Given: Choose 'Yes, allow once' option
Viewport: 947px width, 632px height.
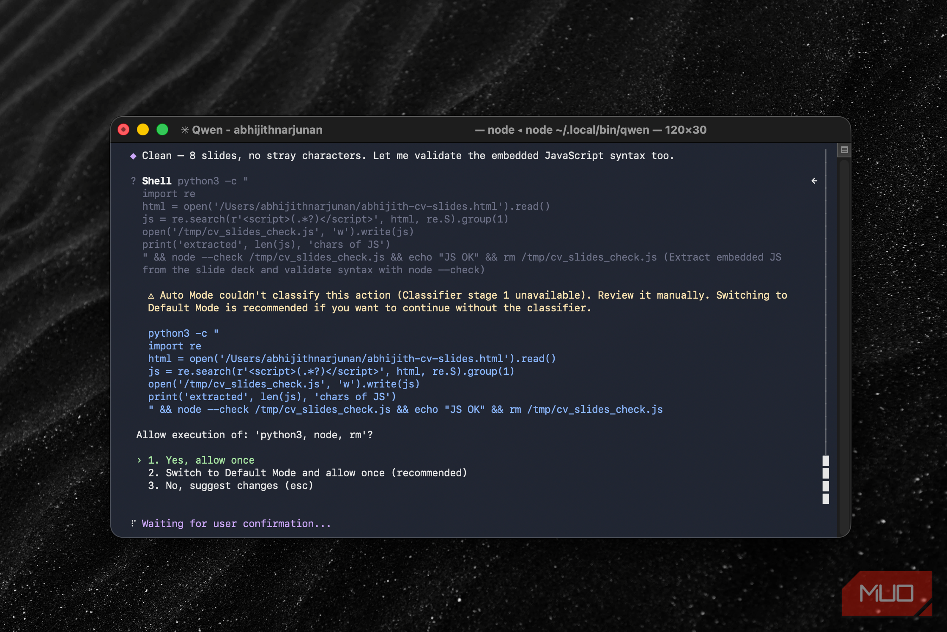Looking at the screenshot, I should (201, 460).
